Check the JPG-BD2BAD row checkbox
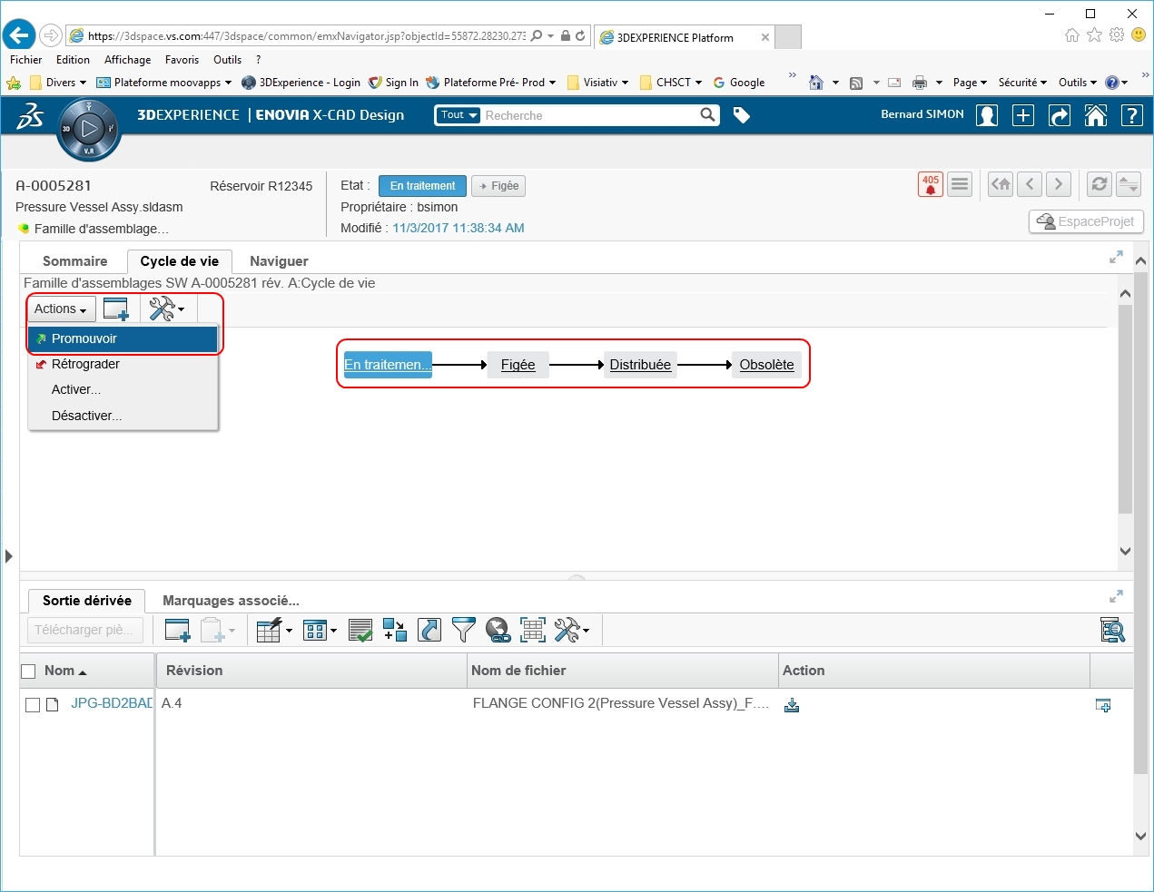 (33, 705)
